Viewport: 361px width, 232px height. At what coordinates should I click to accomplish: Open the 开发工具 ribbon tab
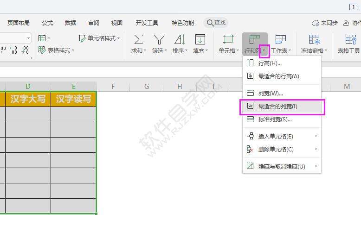[x=147, y=23]
